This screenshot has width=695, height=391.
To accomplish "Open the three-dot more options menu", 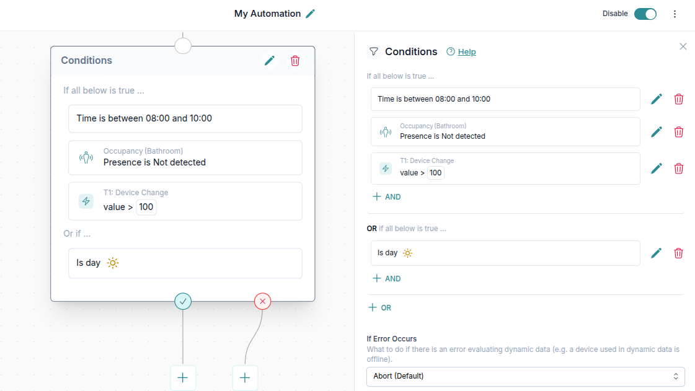I will 675,14.
